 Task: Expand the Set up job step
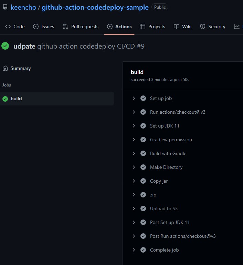point(134,98)
